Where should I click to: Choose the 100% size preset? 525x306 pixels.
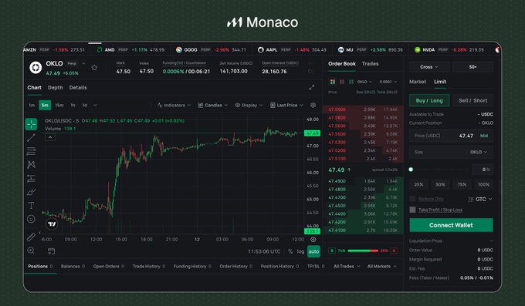483,185
